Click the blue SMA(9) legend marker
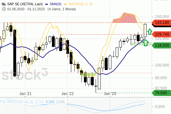Image resolution: width=171 pixels, height=114 pixels. tap(47, 4)
